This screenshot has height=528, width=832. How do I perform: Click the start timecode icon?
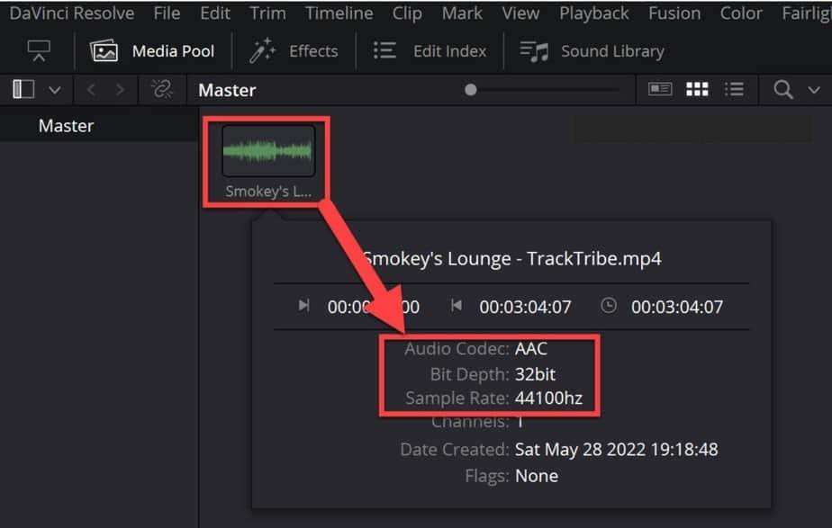[303, 305]
